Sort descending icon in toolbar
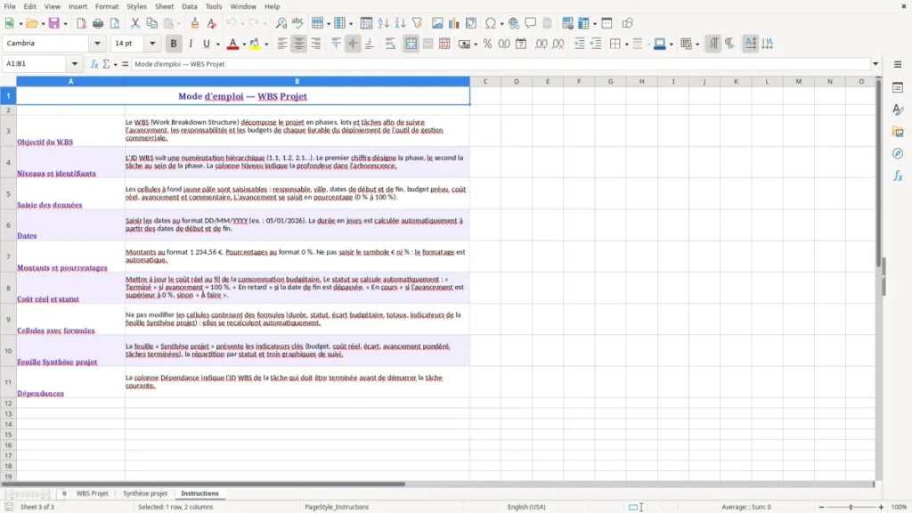The width and height of the screenshot is (912, 513). tap(400, 23)
